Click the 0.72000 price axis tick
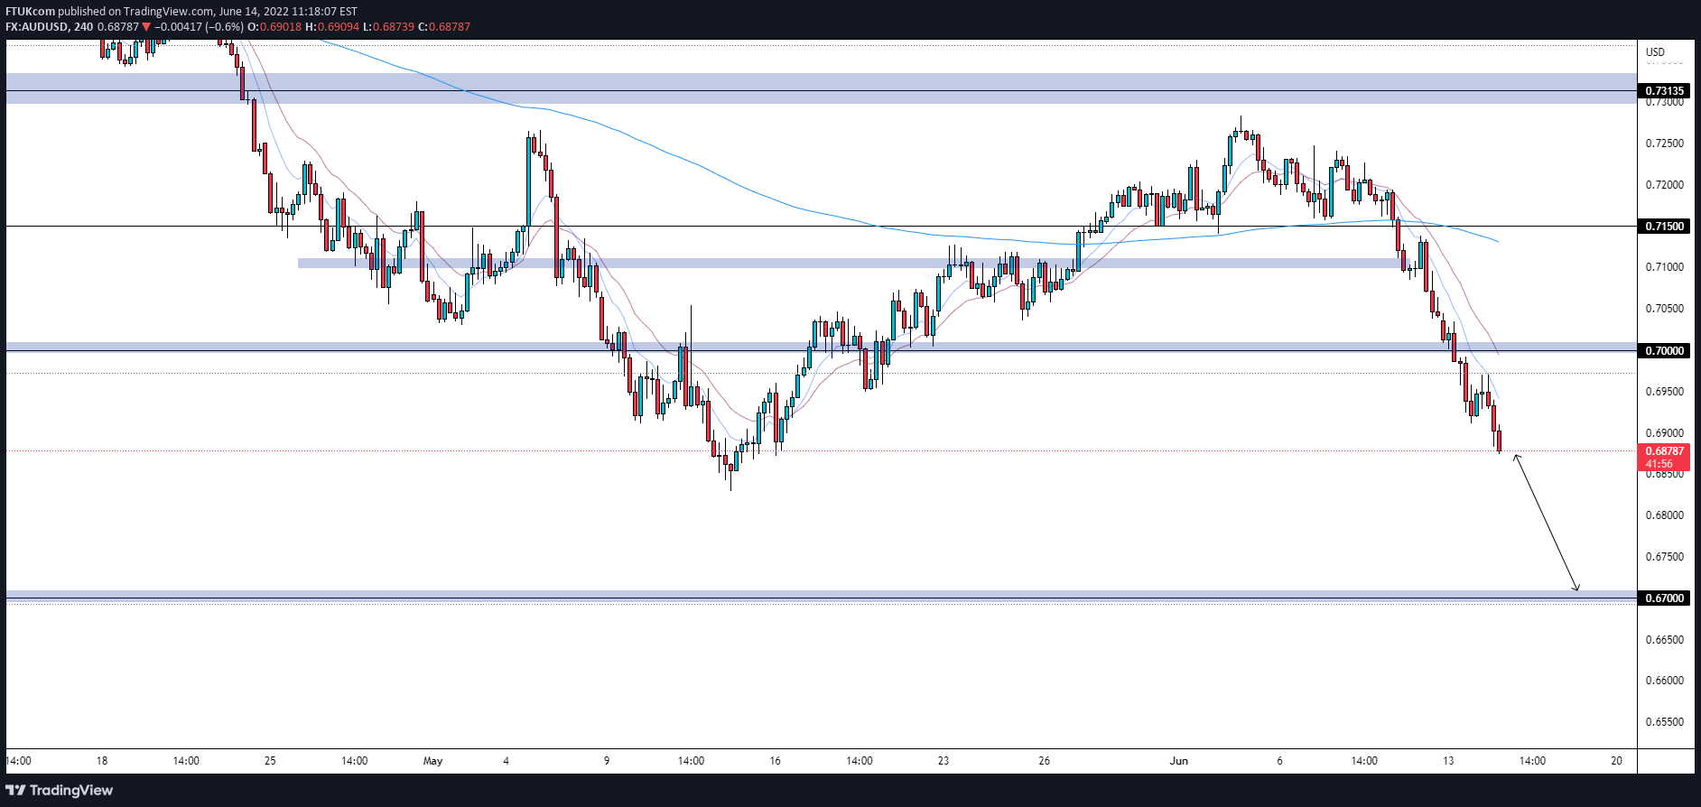 coord(1665,185)
